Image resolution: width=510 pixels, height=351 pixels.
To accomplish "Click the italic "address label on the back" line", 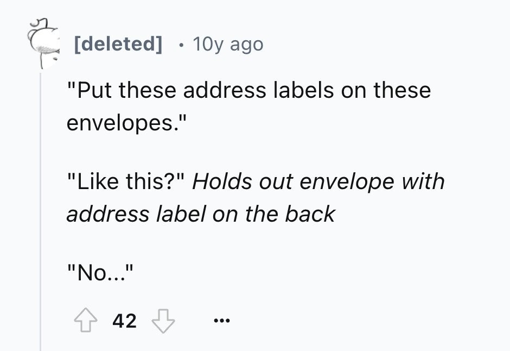I will click(201, 214).
